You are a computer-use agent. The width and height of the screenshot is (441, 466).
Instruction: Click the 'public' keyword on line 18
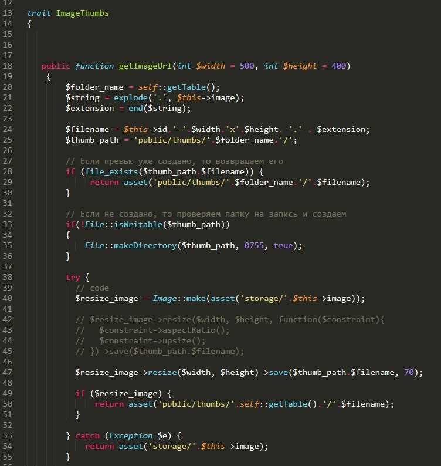(x=56, y=66)
